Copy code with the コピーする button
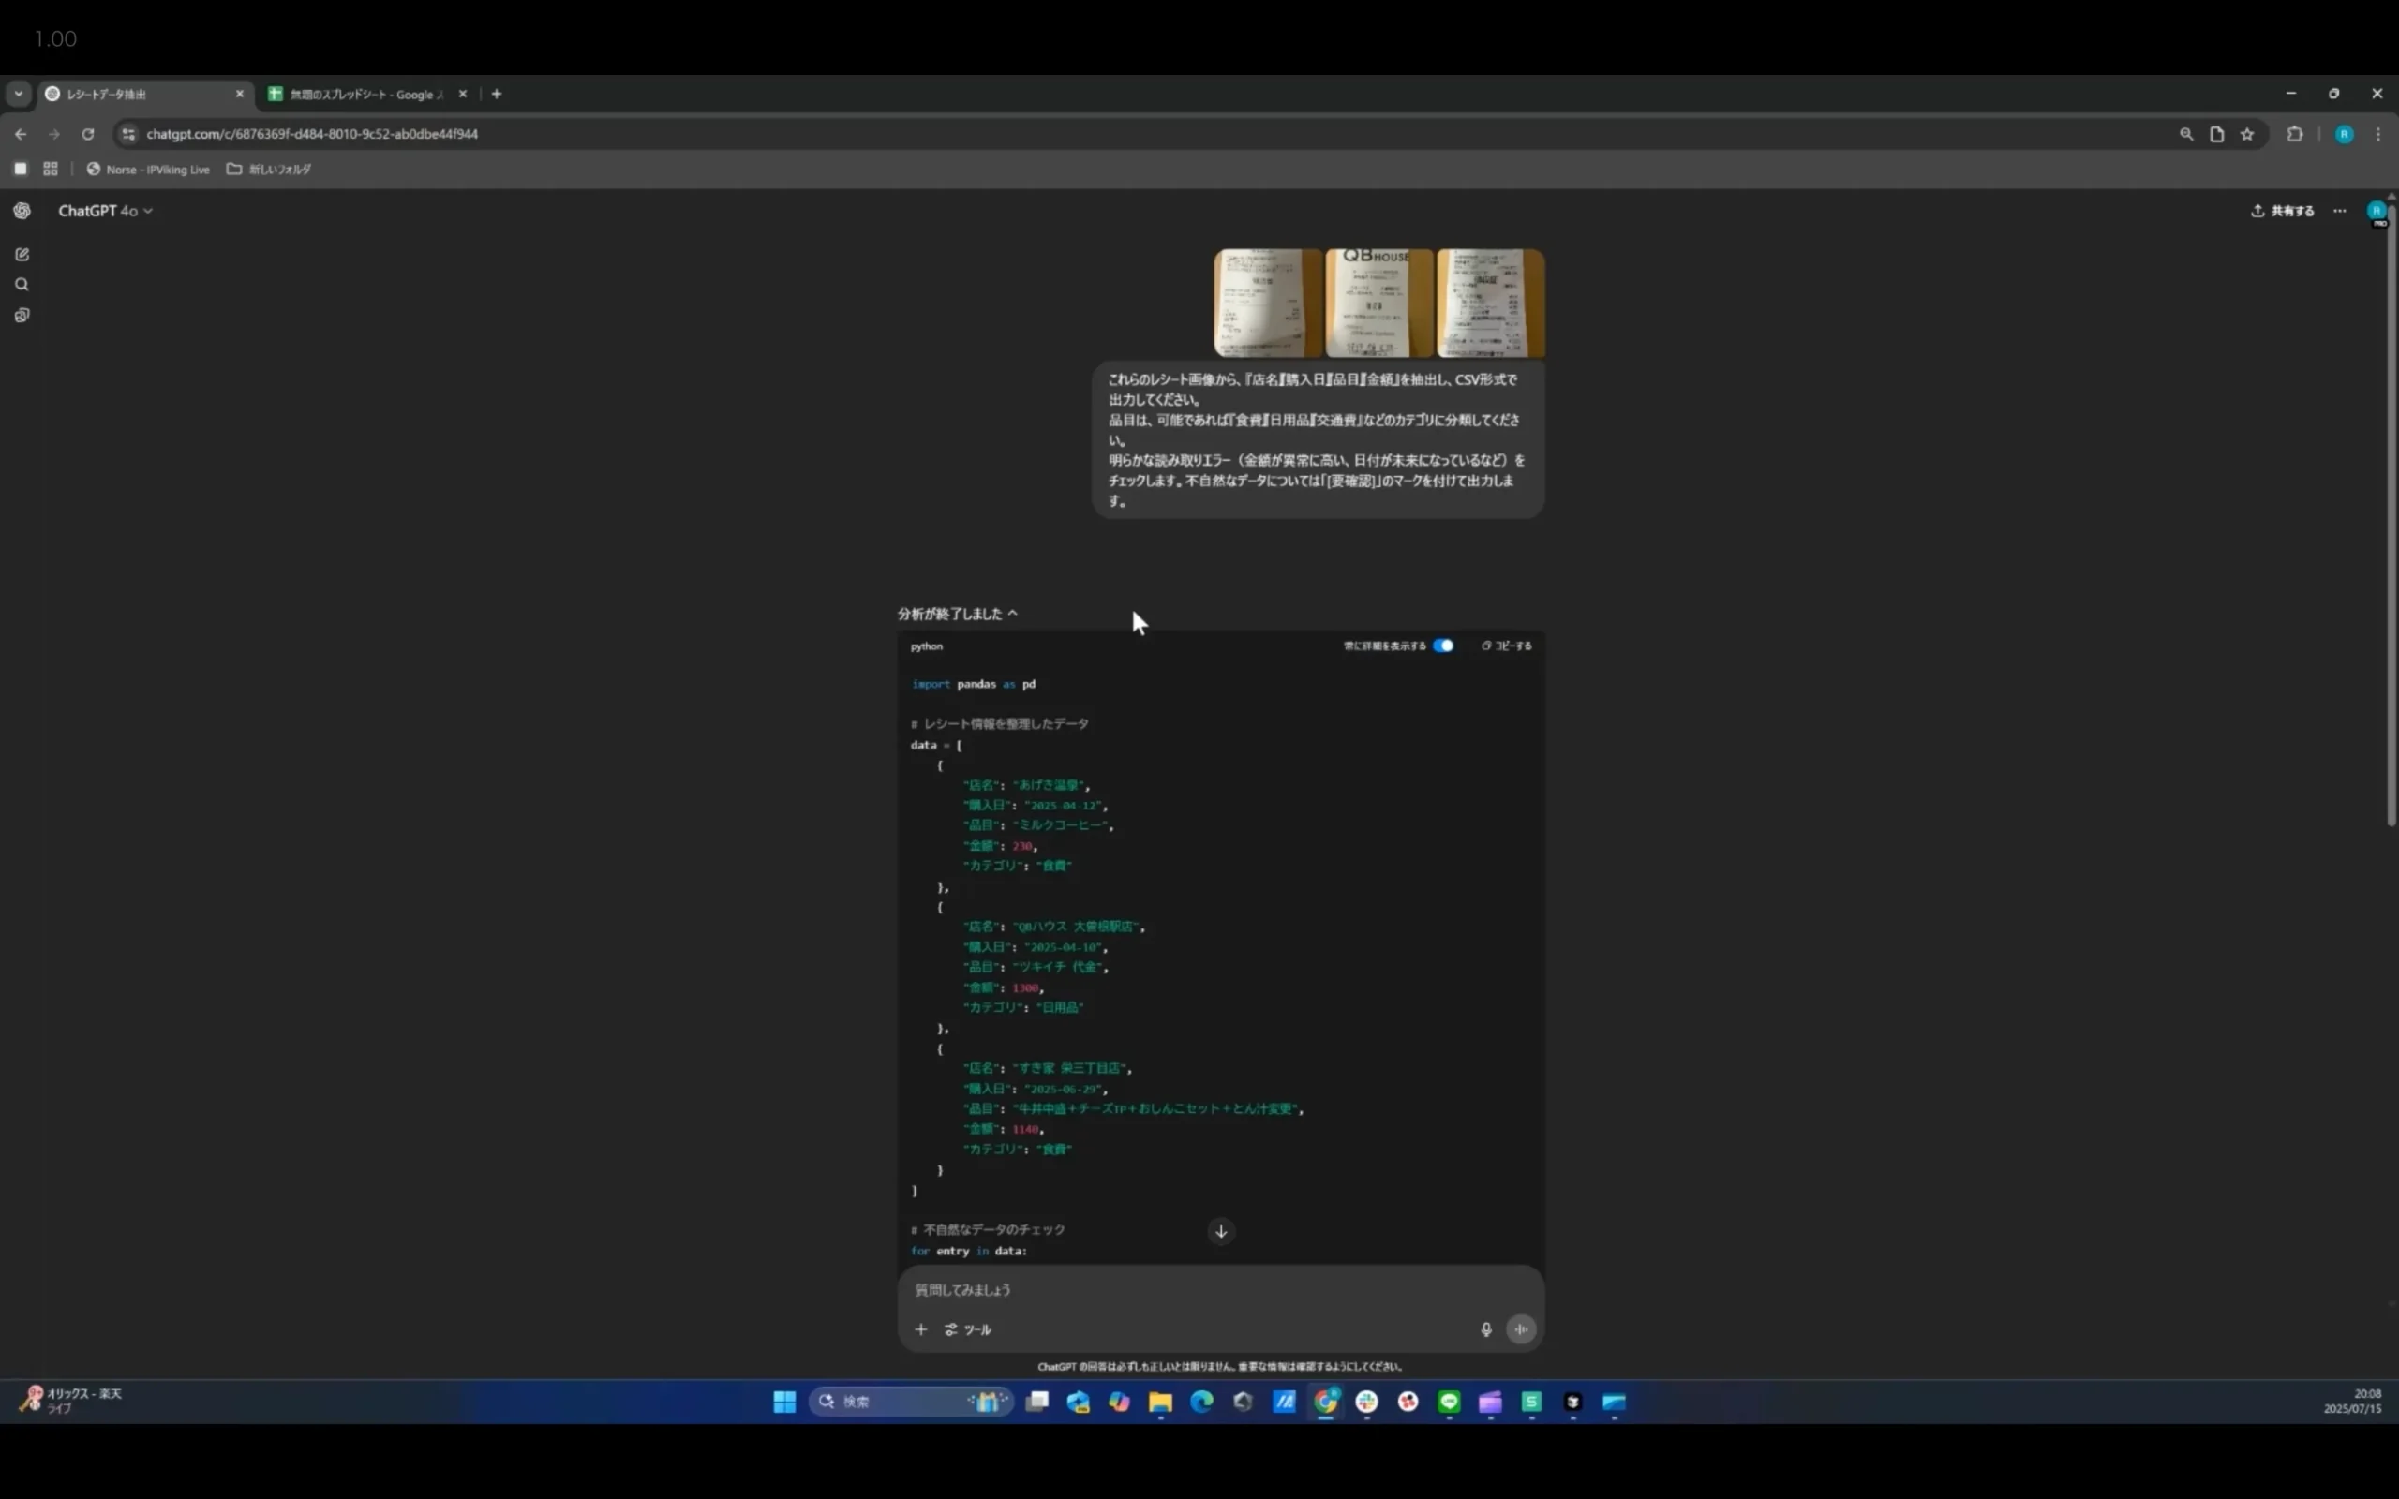 point(1506,646)
